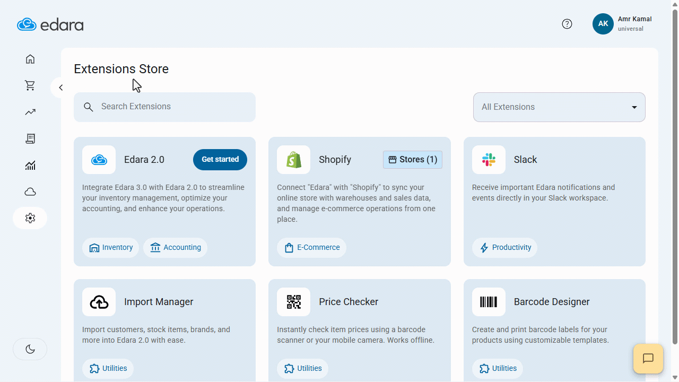
Task: Open the settings gear sidebar icon
Action: [30, 218]
